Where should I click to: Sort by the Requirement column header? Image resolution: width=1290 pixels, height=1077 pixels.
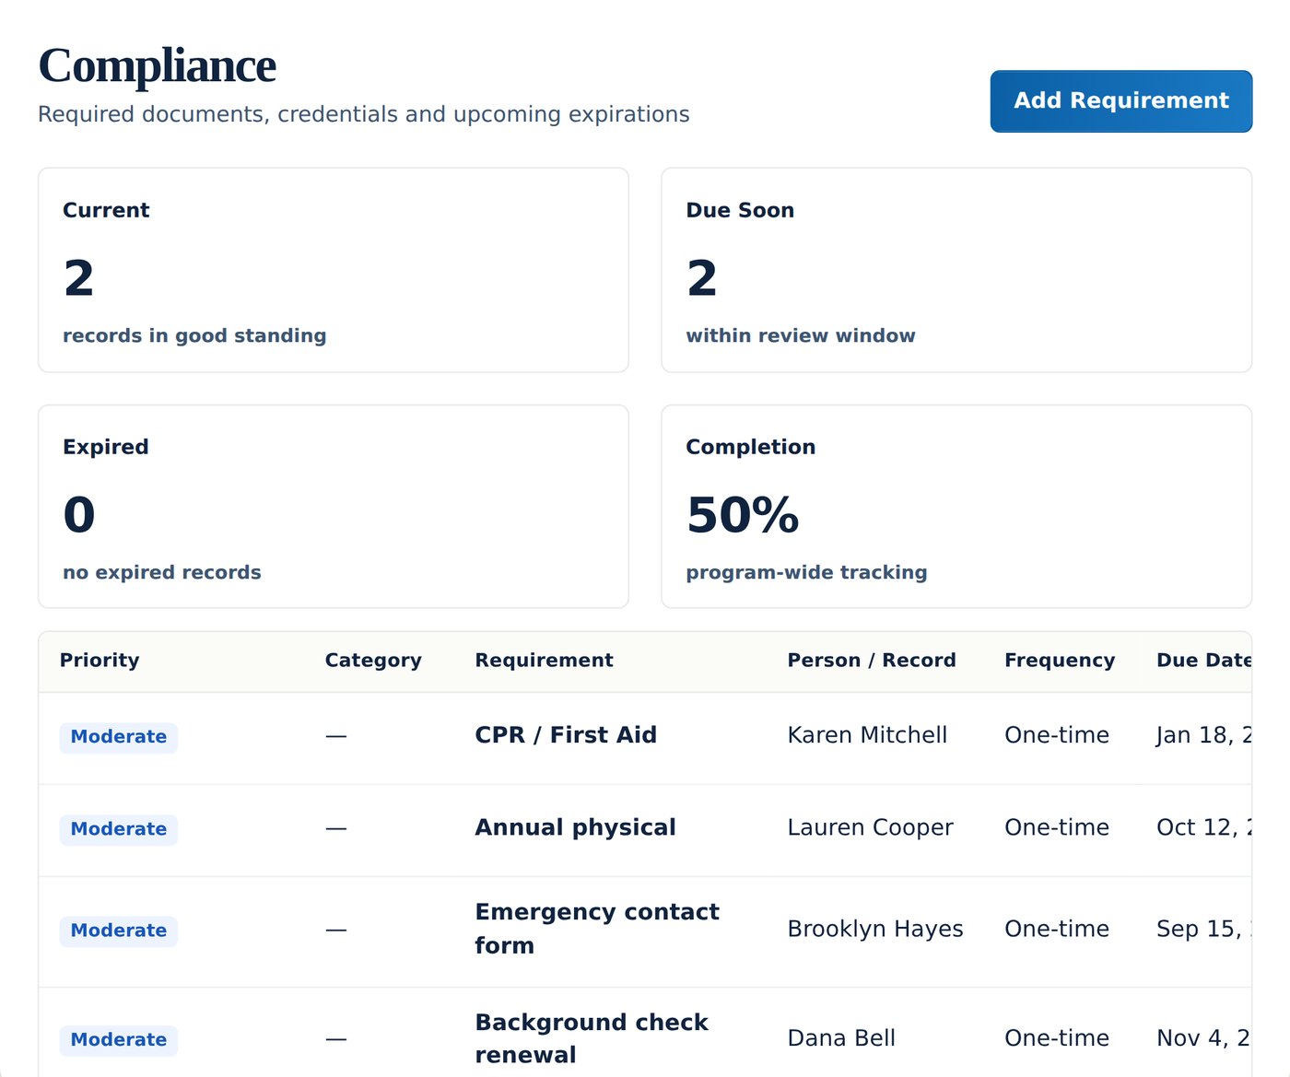(x=544, y=661)
